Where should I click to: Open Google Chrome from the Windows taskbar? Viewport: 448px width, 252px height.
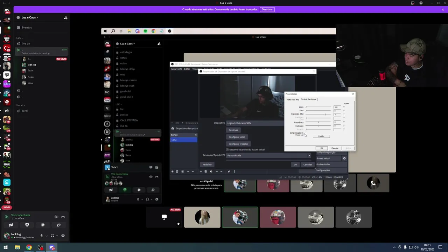(x=29, y=247)
